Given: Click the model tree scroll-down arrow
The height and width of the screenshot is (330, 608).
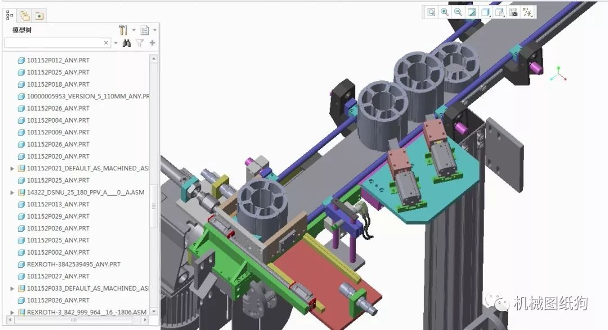Looking at the screenshot, I should click(x=154, y=311).
